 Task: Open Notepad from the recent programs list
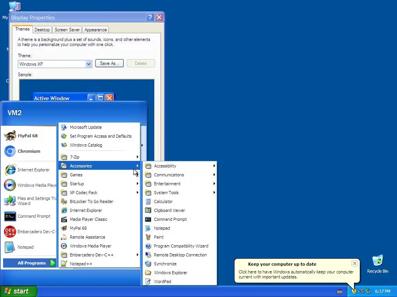(x=28, y=247)
